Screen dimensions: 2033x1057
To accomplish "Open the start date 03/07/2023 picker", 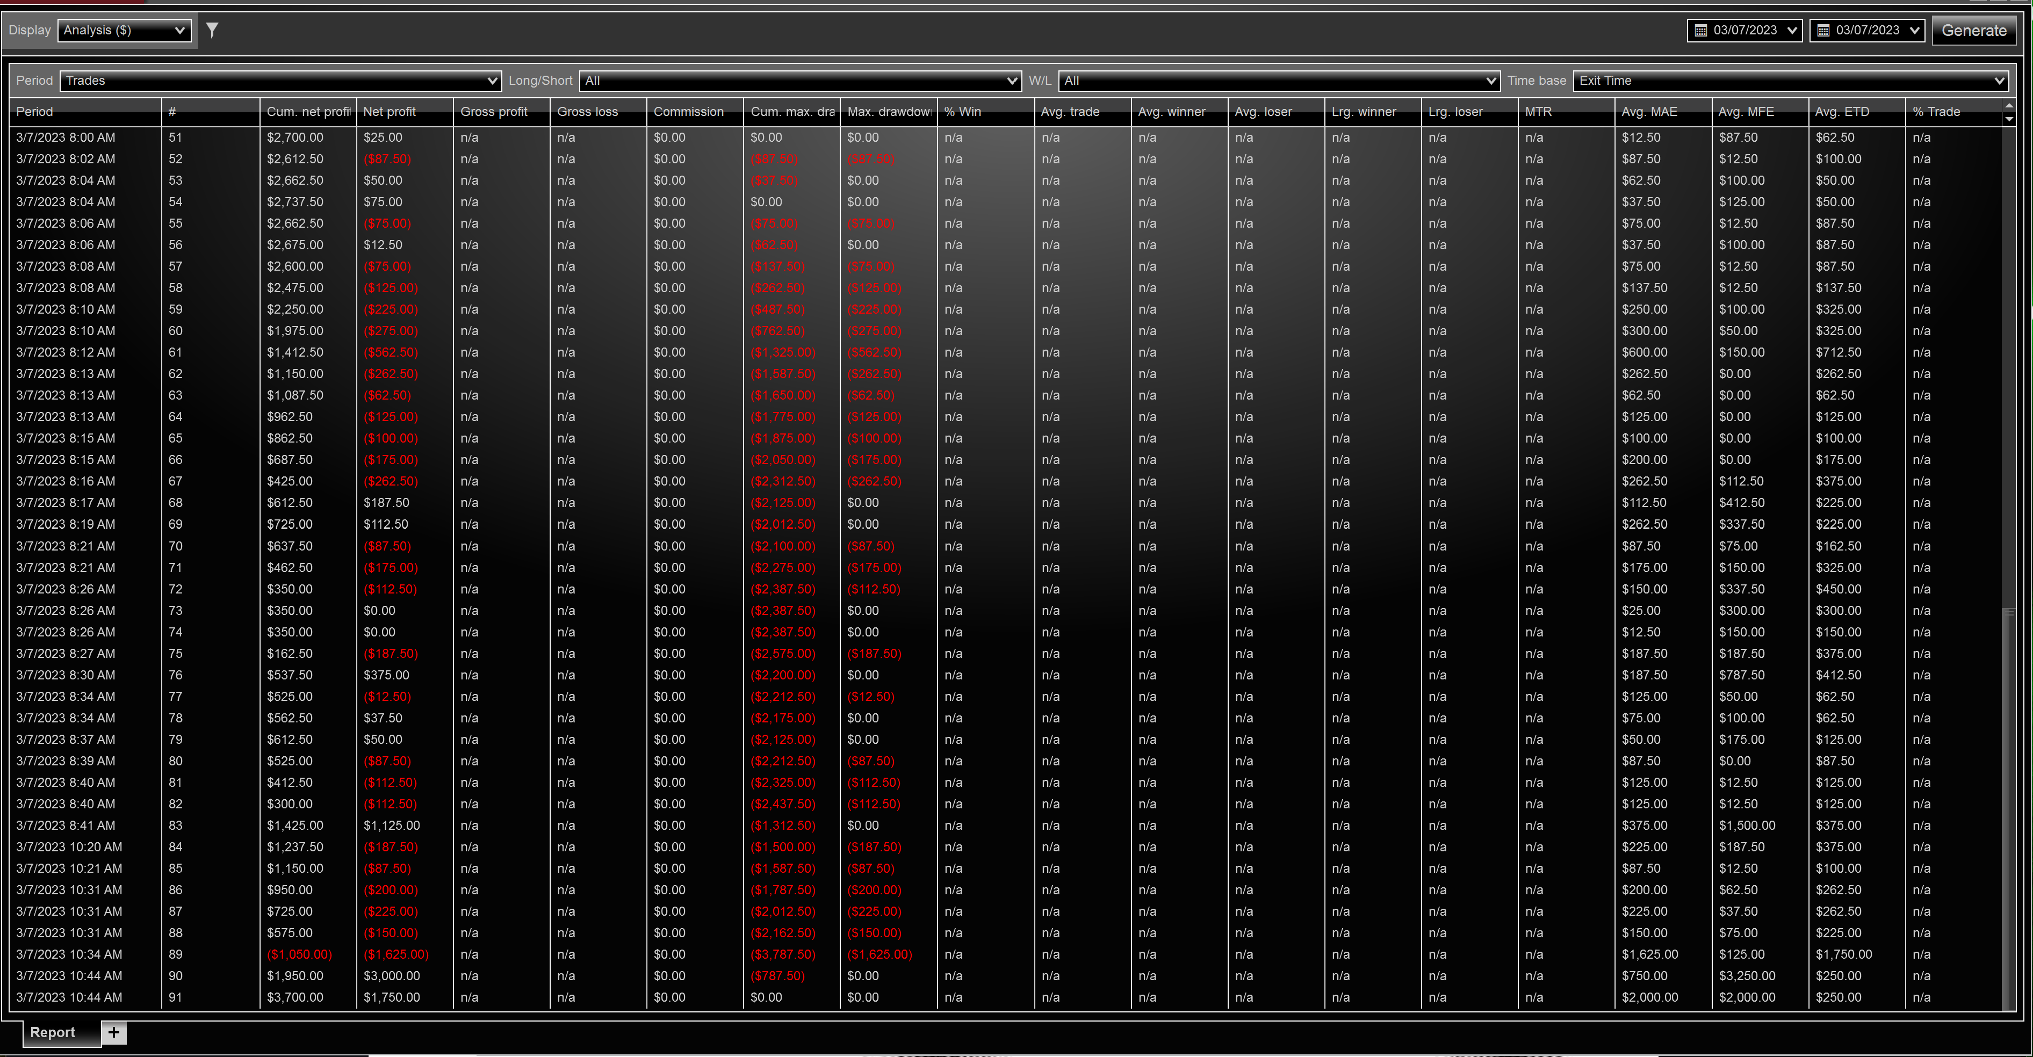I will [1744, 30].
